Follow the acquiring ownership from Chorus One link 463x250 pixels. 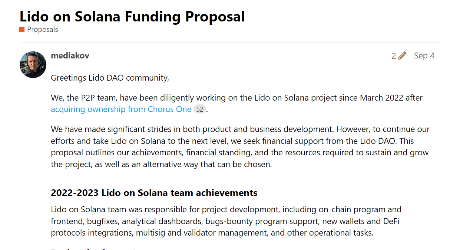click(x=121, y=109)
